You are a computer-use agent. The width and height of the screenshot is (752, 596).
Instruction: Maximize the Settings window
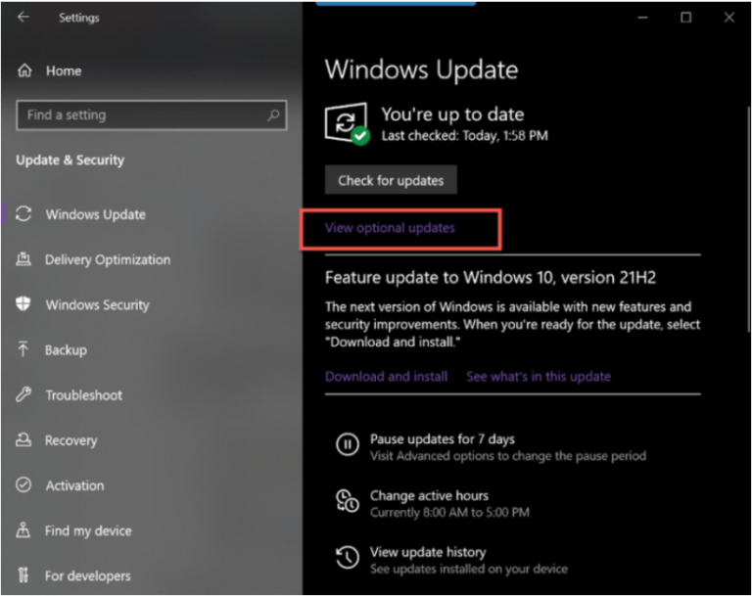point(685,18)
